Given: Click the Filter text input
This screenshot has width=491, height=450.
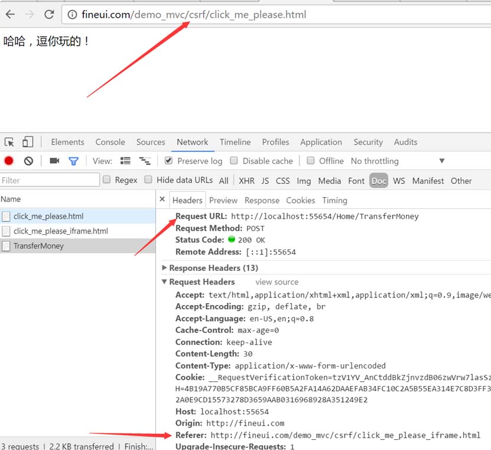Looking at the screenshot, I should tap(50, 180).
